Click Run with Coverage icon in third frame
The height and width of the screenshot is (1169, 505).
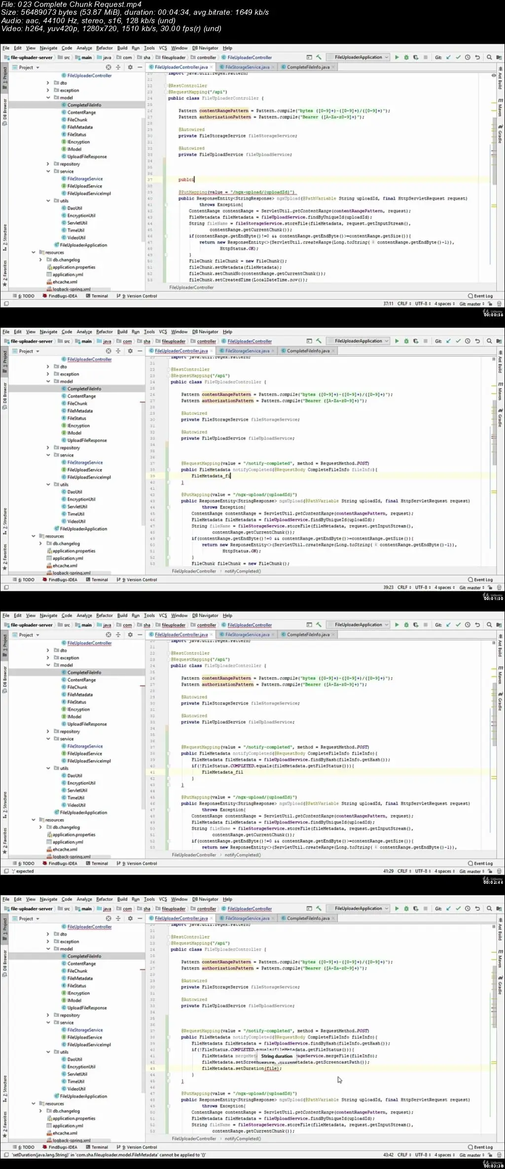(x=416, y=625)
